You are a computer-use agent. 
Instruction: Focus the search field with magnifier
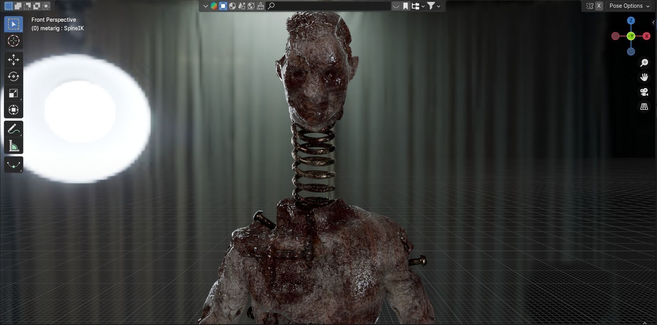tap(328, 6)
